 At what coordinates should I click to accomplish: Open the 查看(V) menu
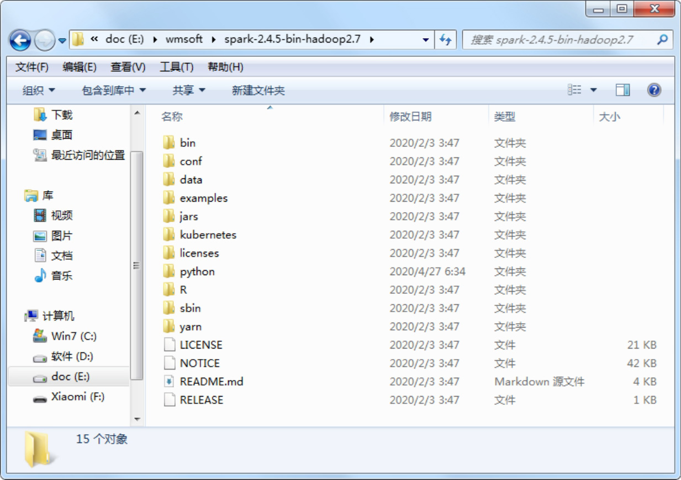click(x=128, y=67)
